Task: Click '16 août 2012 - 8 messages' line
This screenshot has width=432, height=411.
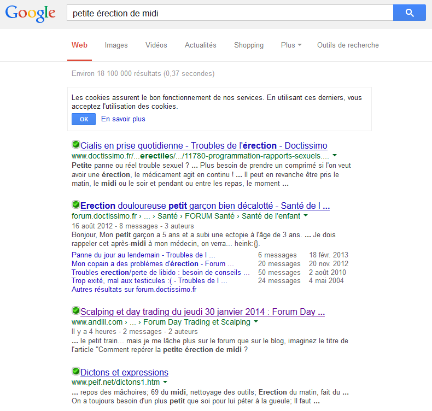Action: click(133, 226)
